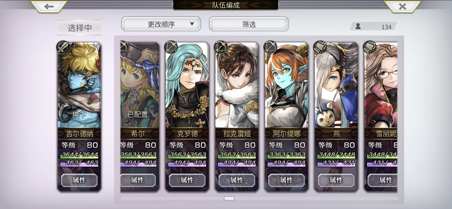Open the 更改顺序 sort dropdown

pyautogui.click(x=161, y=24)
